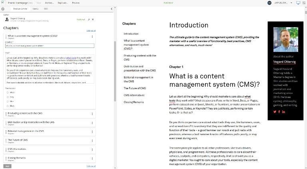This screenshot has width=307, height=169.
Task: Click the author's Twitter icon in the preview
Action: pyautogui.click(x=275, y=112)
